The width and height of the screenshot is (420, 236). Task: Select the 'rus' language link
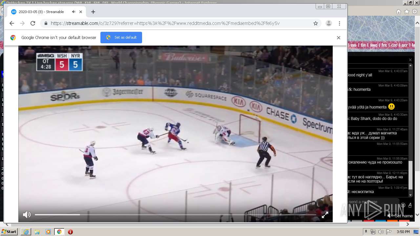coord(354,45)
